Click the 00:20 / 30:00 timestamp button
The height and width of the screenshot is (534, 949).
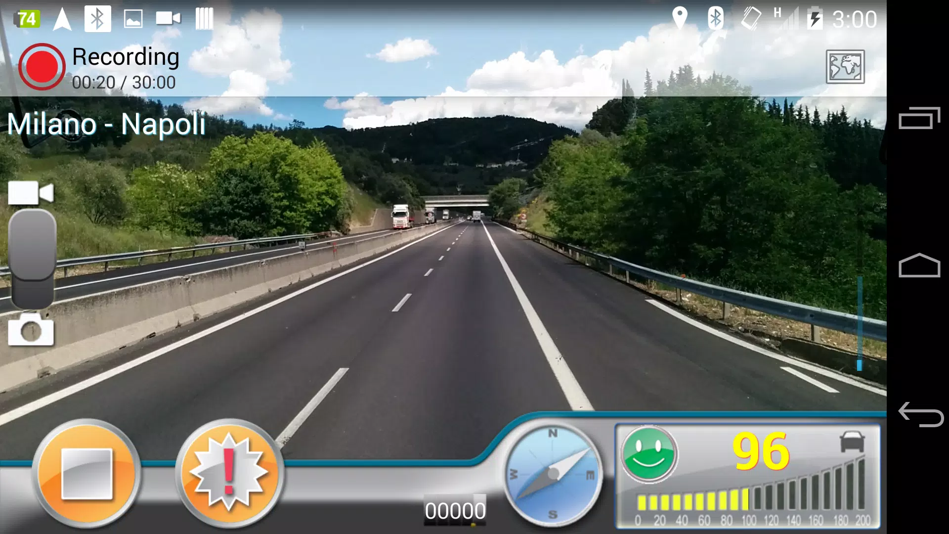pos(125,82)
